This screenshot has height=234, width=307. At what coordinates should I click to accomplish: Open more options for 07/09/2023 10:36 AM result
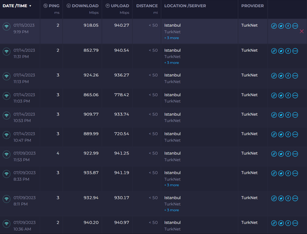pyautogui.click(x=295, y=223)
